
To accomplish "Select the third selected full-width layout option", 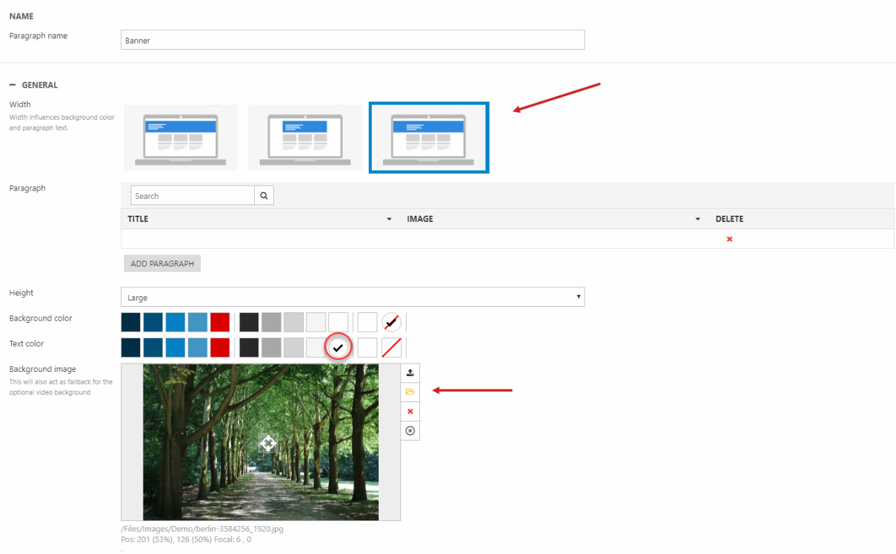I will tap(429, 137).
